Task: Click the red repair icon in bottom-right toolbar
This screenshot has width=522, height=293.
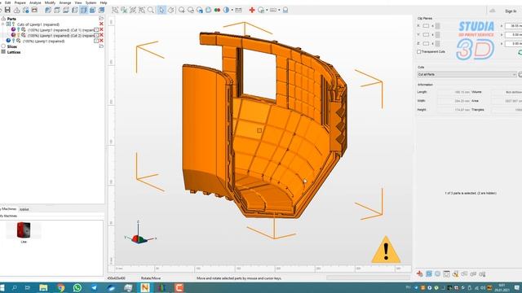Action: (x=420, y=273)
